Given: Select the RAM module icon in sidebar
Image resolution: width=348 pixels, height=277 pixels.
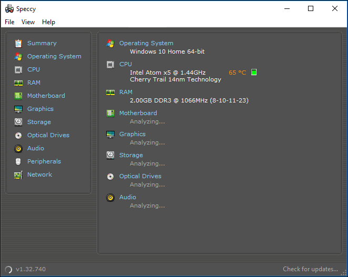Looking at the screenshot, I should [x=18, y=83].
